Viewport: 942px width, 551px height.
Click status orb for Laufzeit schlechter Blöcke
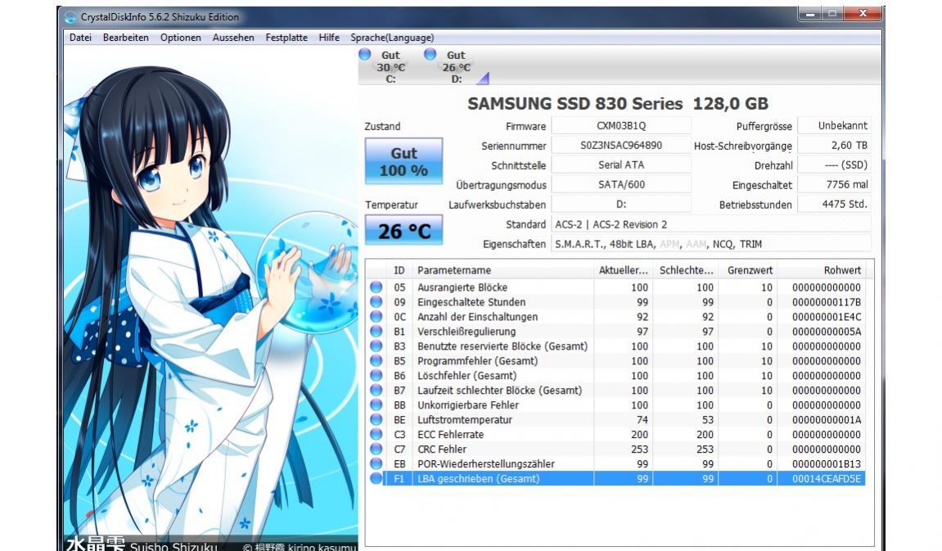[x=376, y=390]
